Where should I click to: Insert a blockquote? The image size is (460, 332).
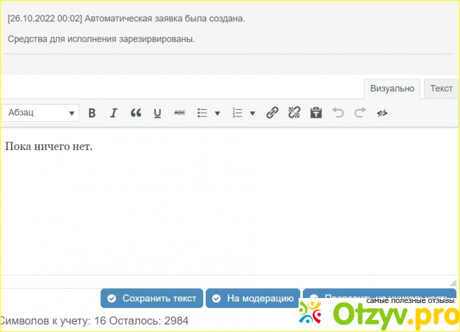point(136,113)
